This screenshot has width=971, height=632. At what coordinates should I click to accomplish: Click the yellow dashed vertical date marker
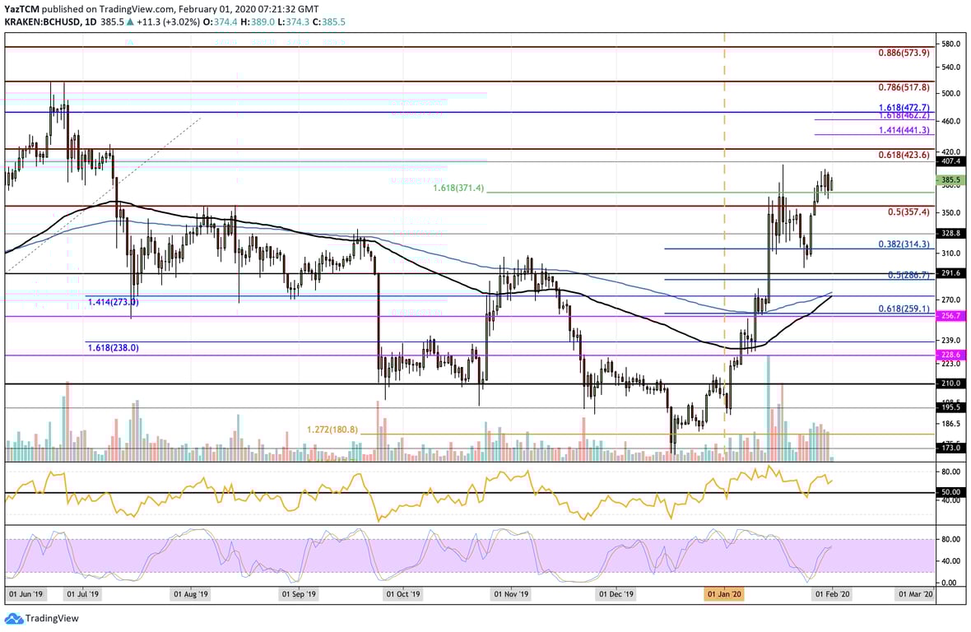coord(725,247)
